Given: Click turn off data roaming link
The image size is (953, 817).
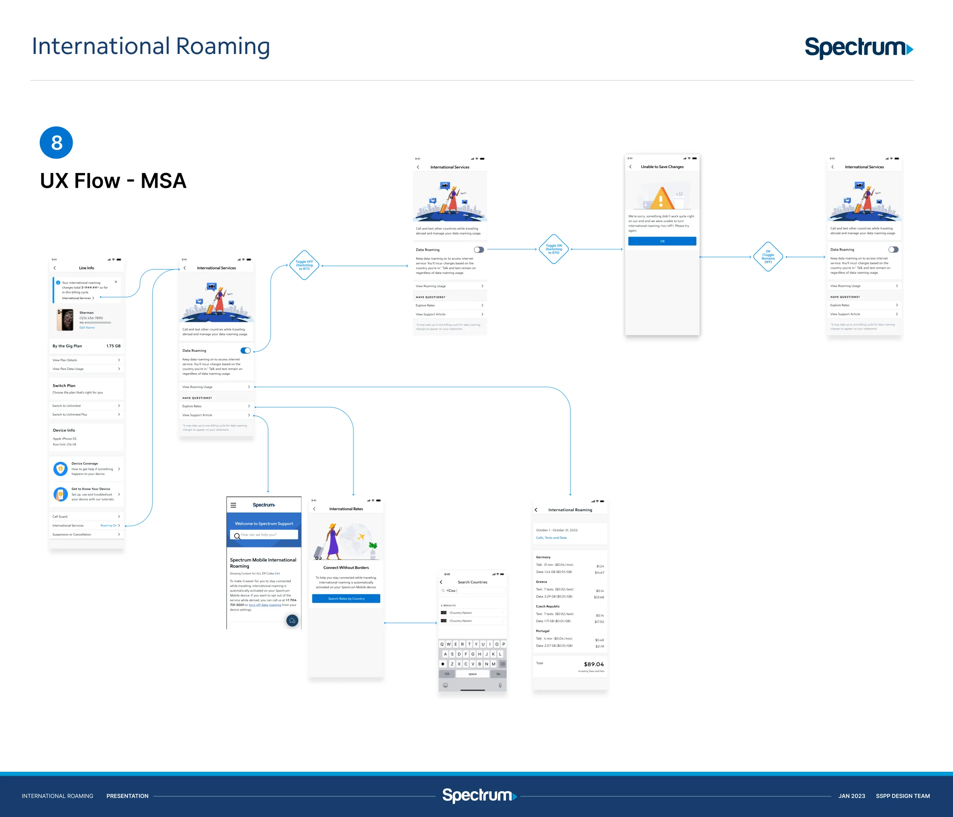Looking at the screenshot, I should (x=265, y=605).
